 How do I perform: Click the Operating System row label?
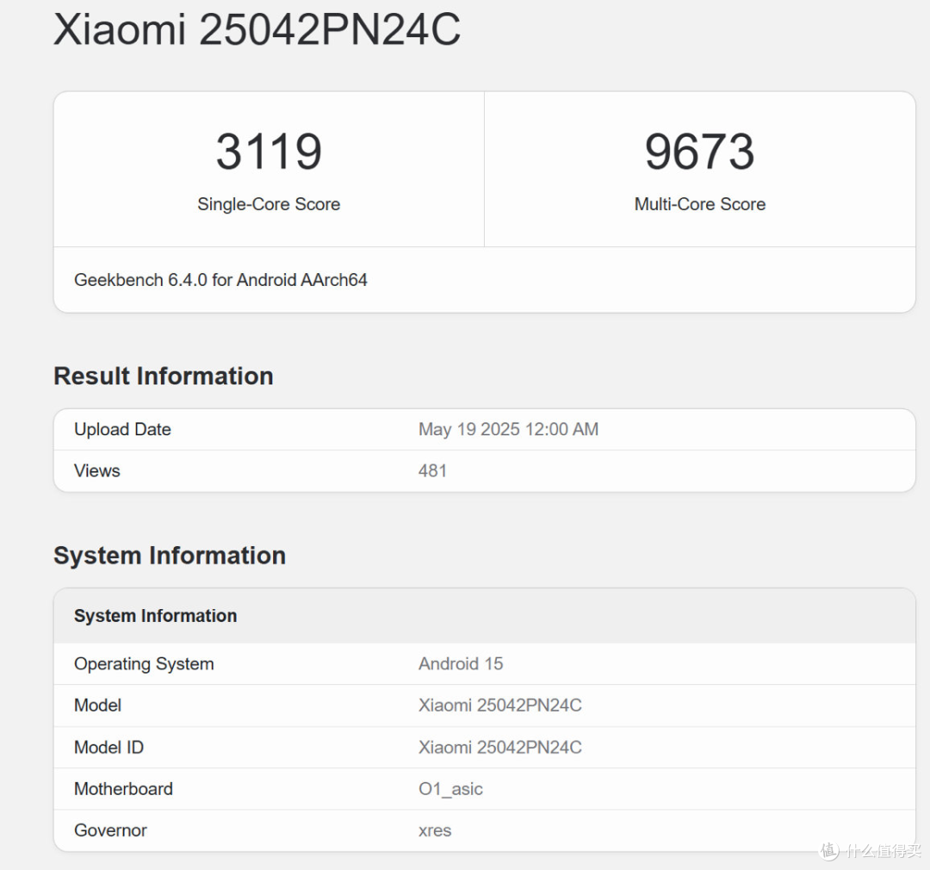144,664
